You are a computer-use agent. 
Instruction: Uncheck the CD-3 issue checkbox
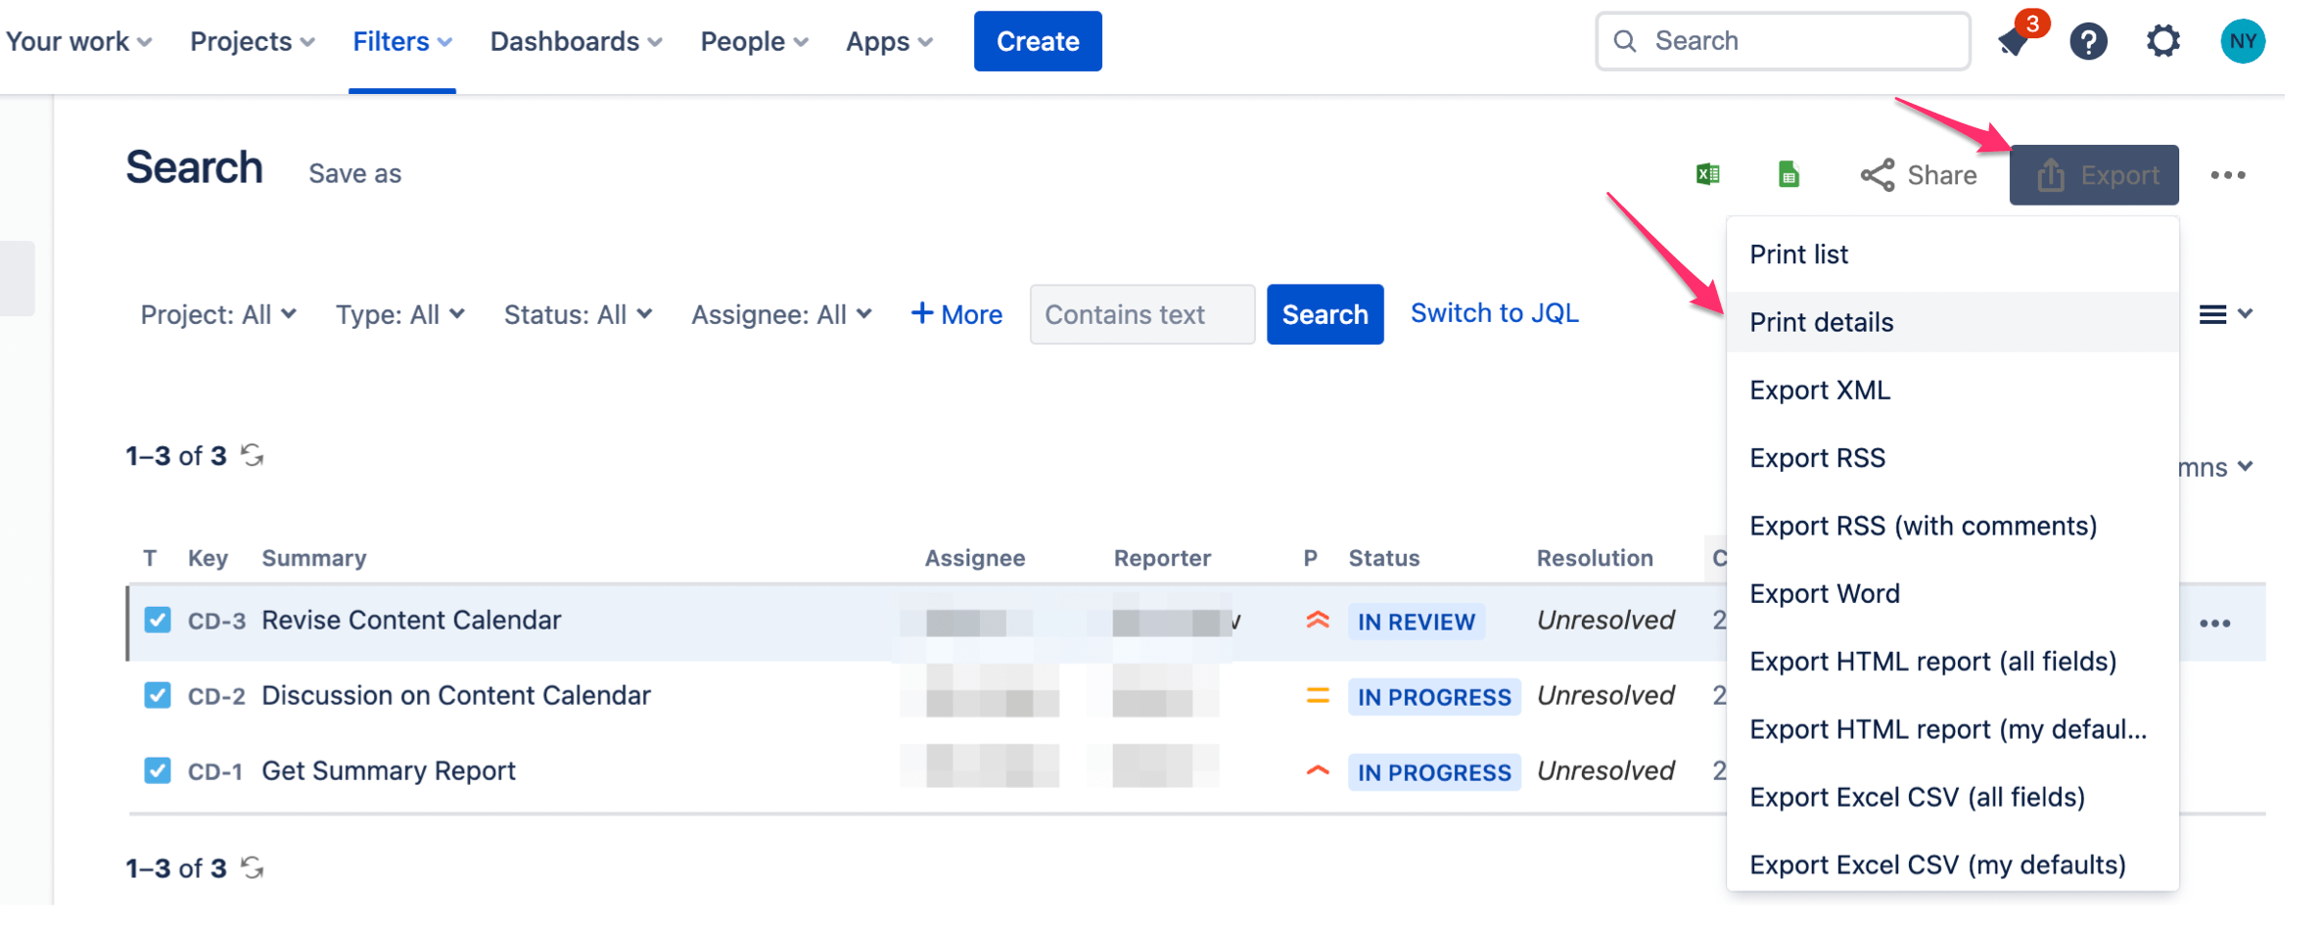(158, 620)
